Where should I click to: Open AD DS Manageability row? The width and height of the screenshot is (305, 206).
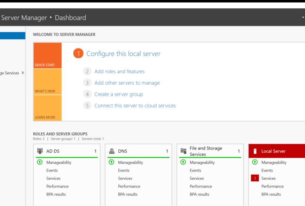click(59, 163)
